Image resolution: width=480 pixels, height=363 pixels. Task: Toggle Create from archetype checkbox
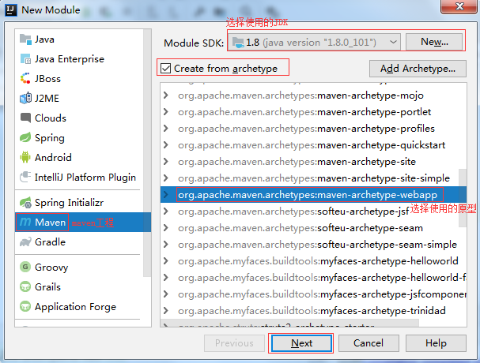pyautogui.click(x=165, y=68)
